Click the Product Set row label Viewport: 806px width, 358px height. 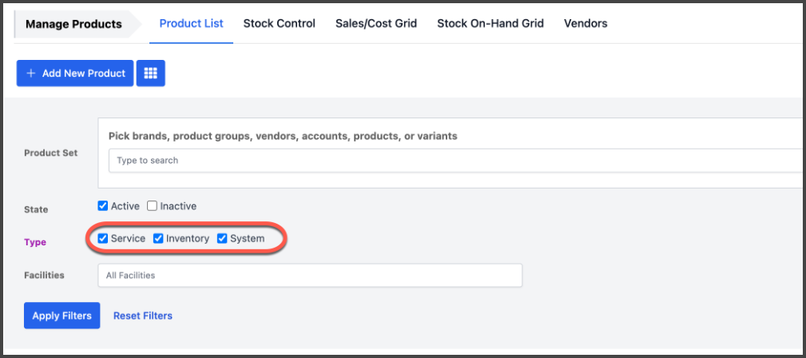51,153
